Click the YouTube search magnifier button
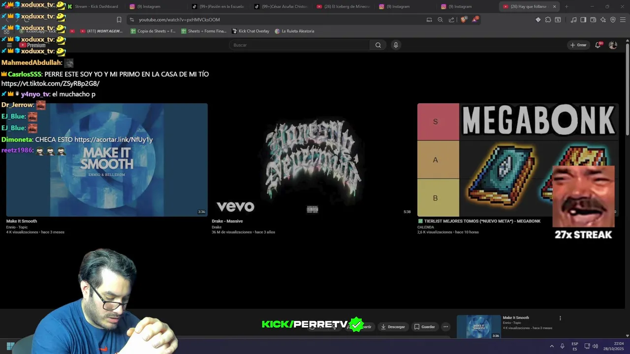The image size is (630, 354). click(378, 45)
